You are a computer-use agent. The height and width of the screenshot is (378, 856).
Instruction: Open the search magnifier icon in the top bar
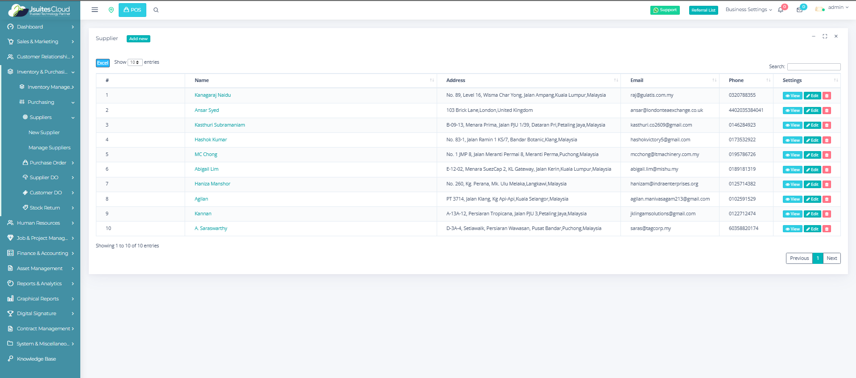click(156, 10)
